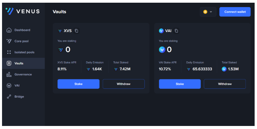Click the Venus logo in the sidebar

click(x=23, y=11)
